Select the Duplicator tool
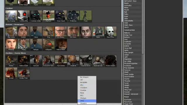Screen dimensions: 187x105 (x=128, y=42)
